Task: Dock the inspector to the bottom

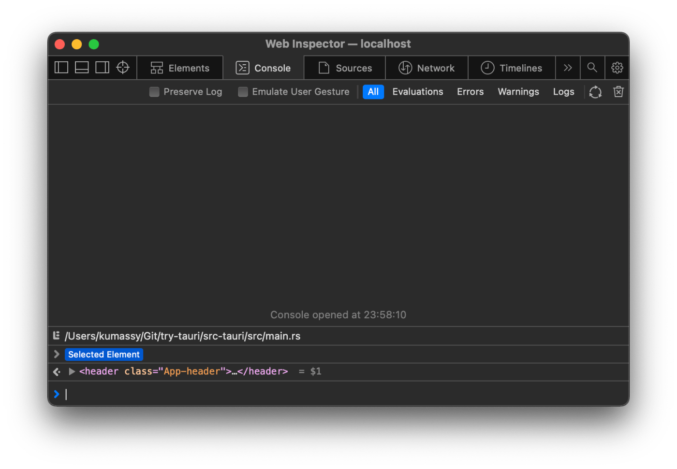Action: (81, 68)
